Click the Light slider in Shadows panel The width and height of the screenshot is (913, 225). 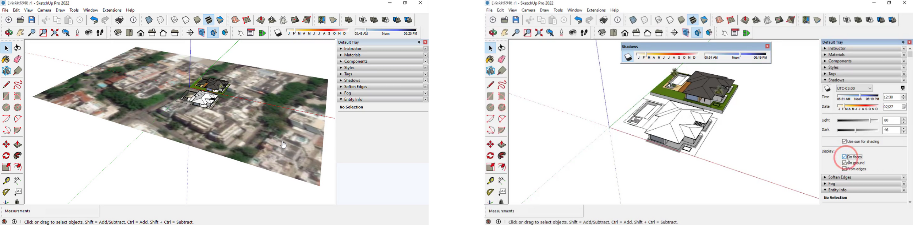[x=857, y=121]
